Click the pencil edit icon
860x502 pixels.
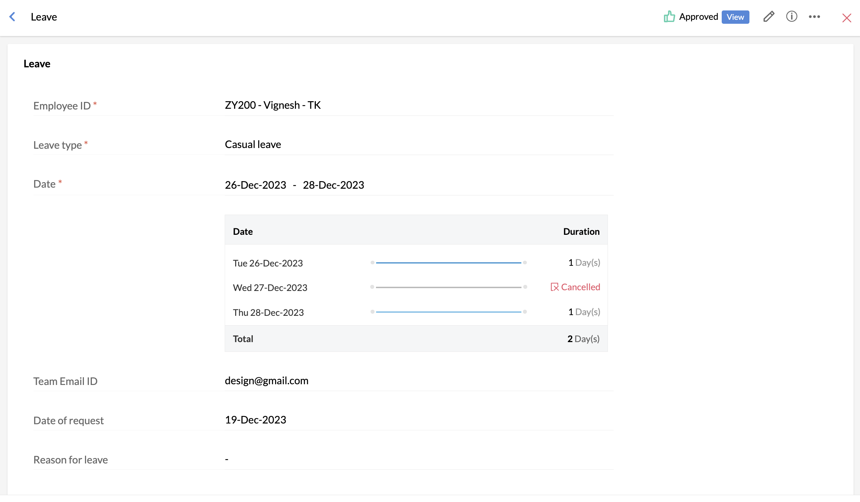click(769, 17)
